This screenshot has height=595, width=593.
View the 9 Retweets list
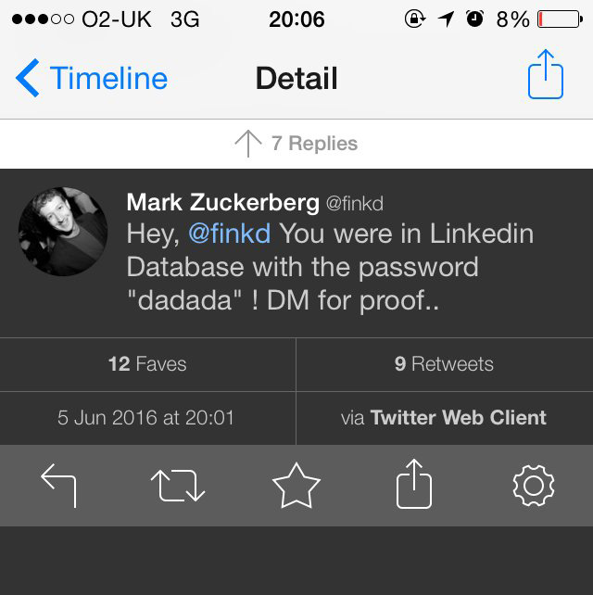(x=444, y=364)
